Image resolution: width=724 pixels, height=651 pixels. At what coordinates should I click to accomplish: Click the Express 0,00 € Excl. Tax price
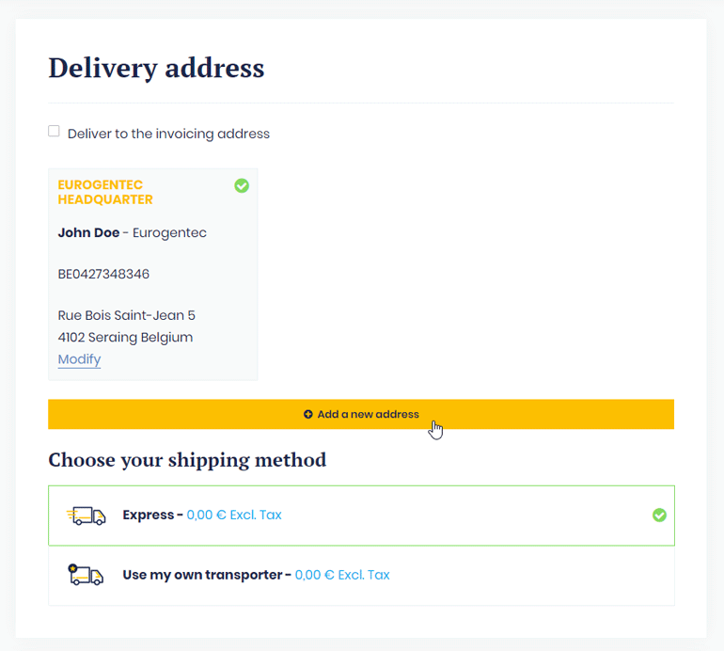(x=234, y=516)
